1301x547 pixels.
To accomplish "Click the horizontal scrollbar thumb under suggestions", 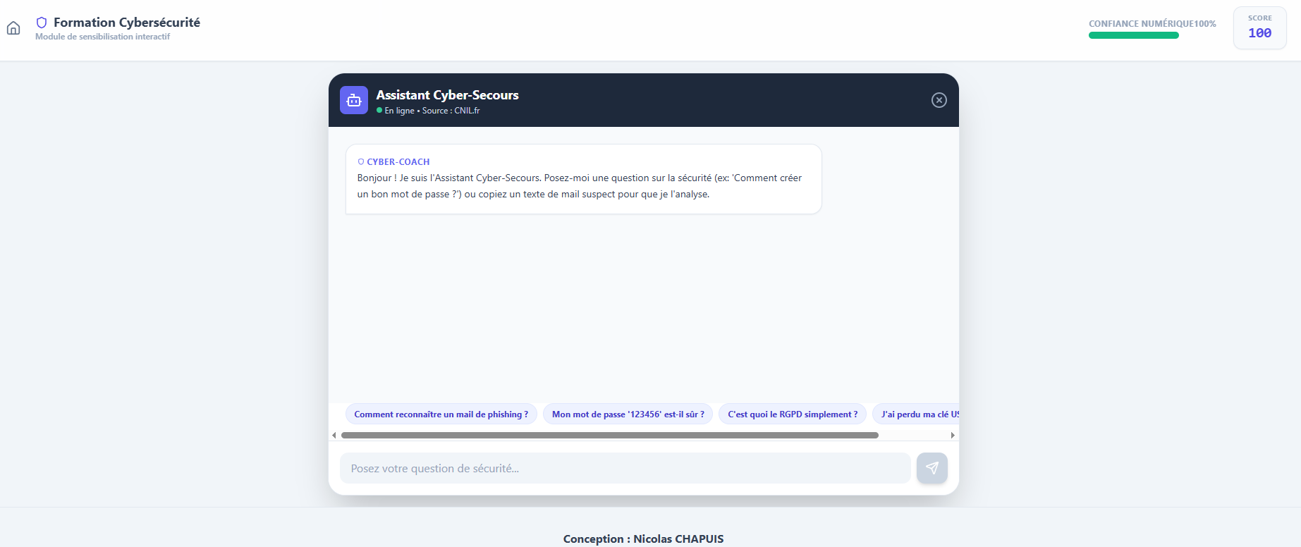I will click(x=610, y=435).
